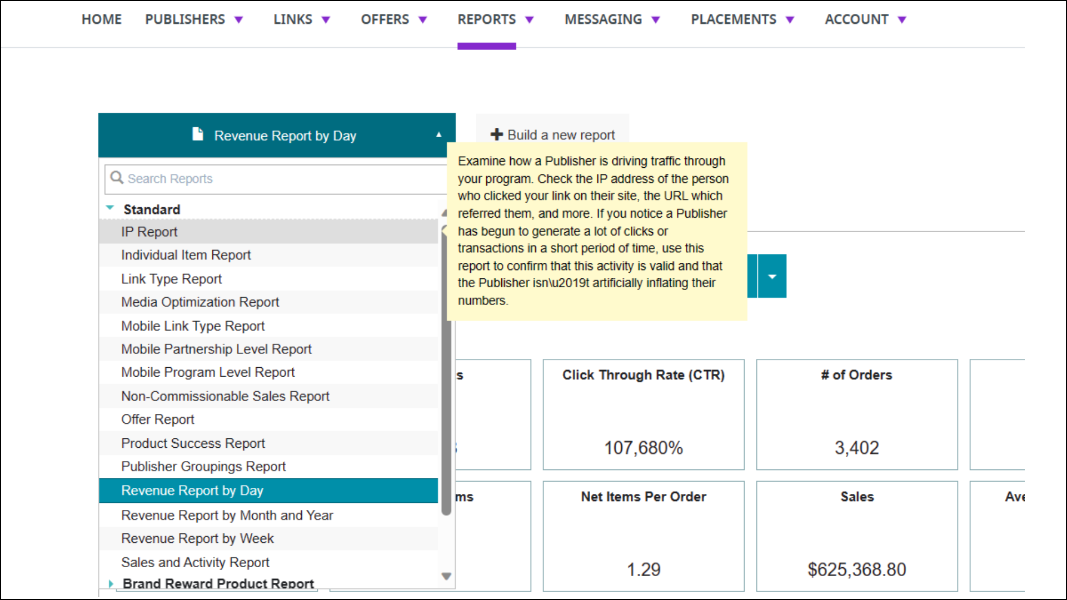Click the magnifier icon in Search Reports
Viewport: 1067px width, 600px height.
click(116, 178)
